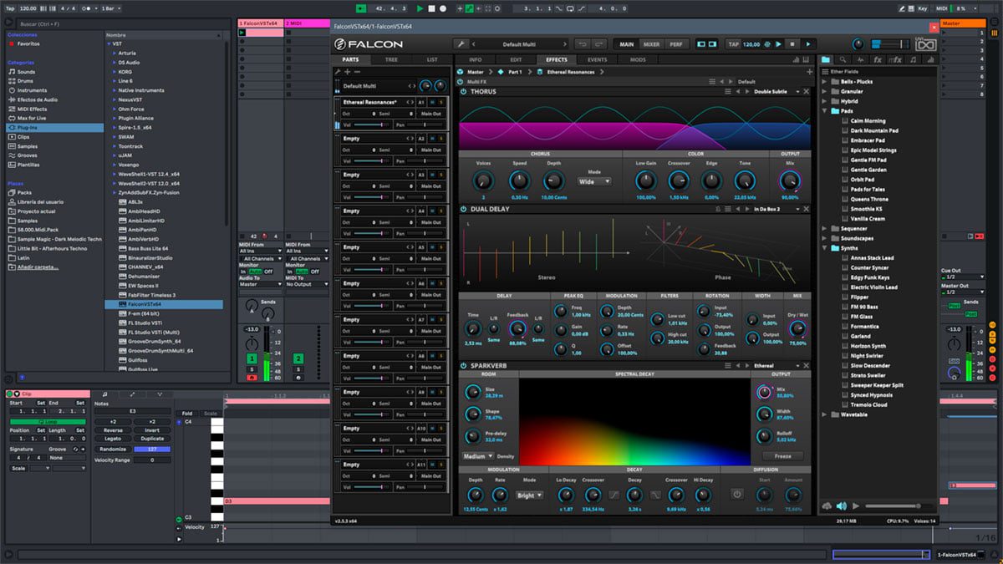Image resolution: width=1003 pixels, height=564 pixels.
Task: Select Sounds category in Ableton browser
Action: pos(26,72)
